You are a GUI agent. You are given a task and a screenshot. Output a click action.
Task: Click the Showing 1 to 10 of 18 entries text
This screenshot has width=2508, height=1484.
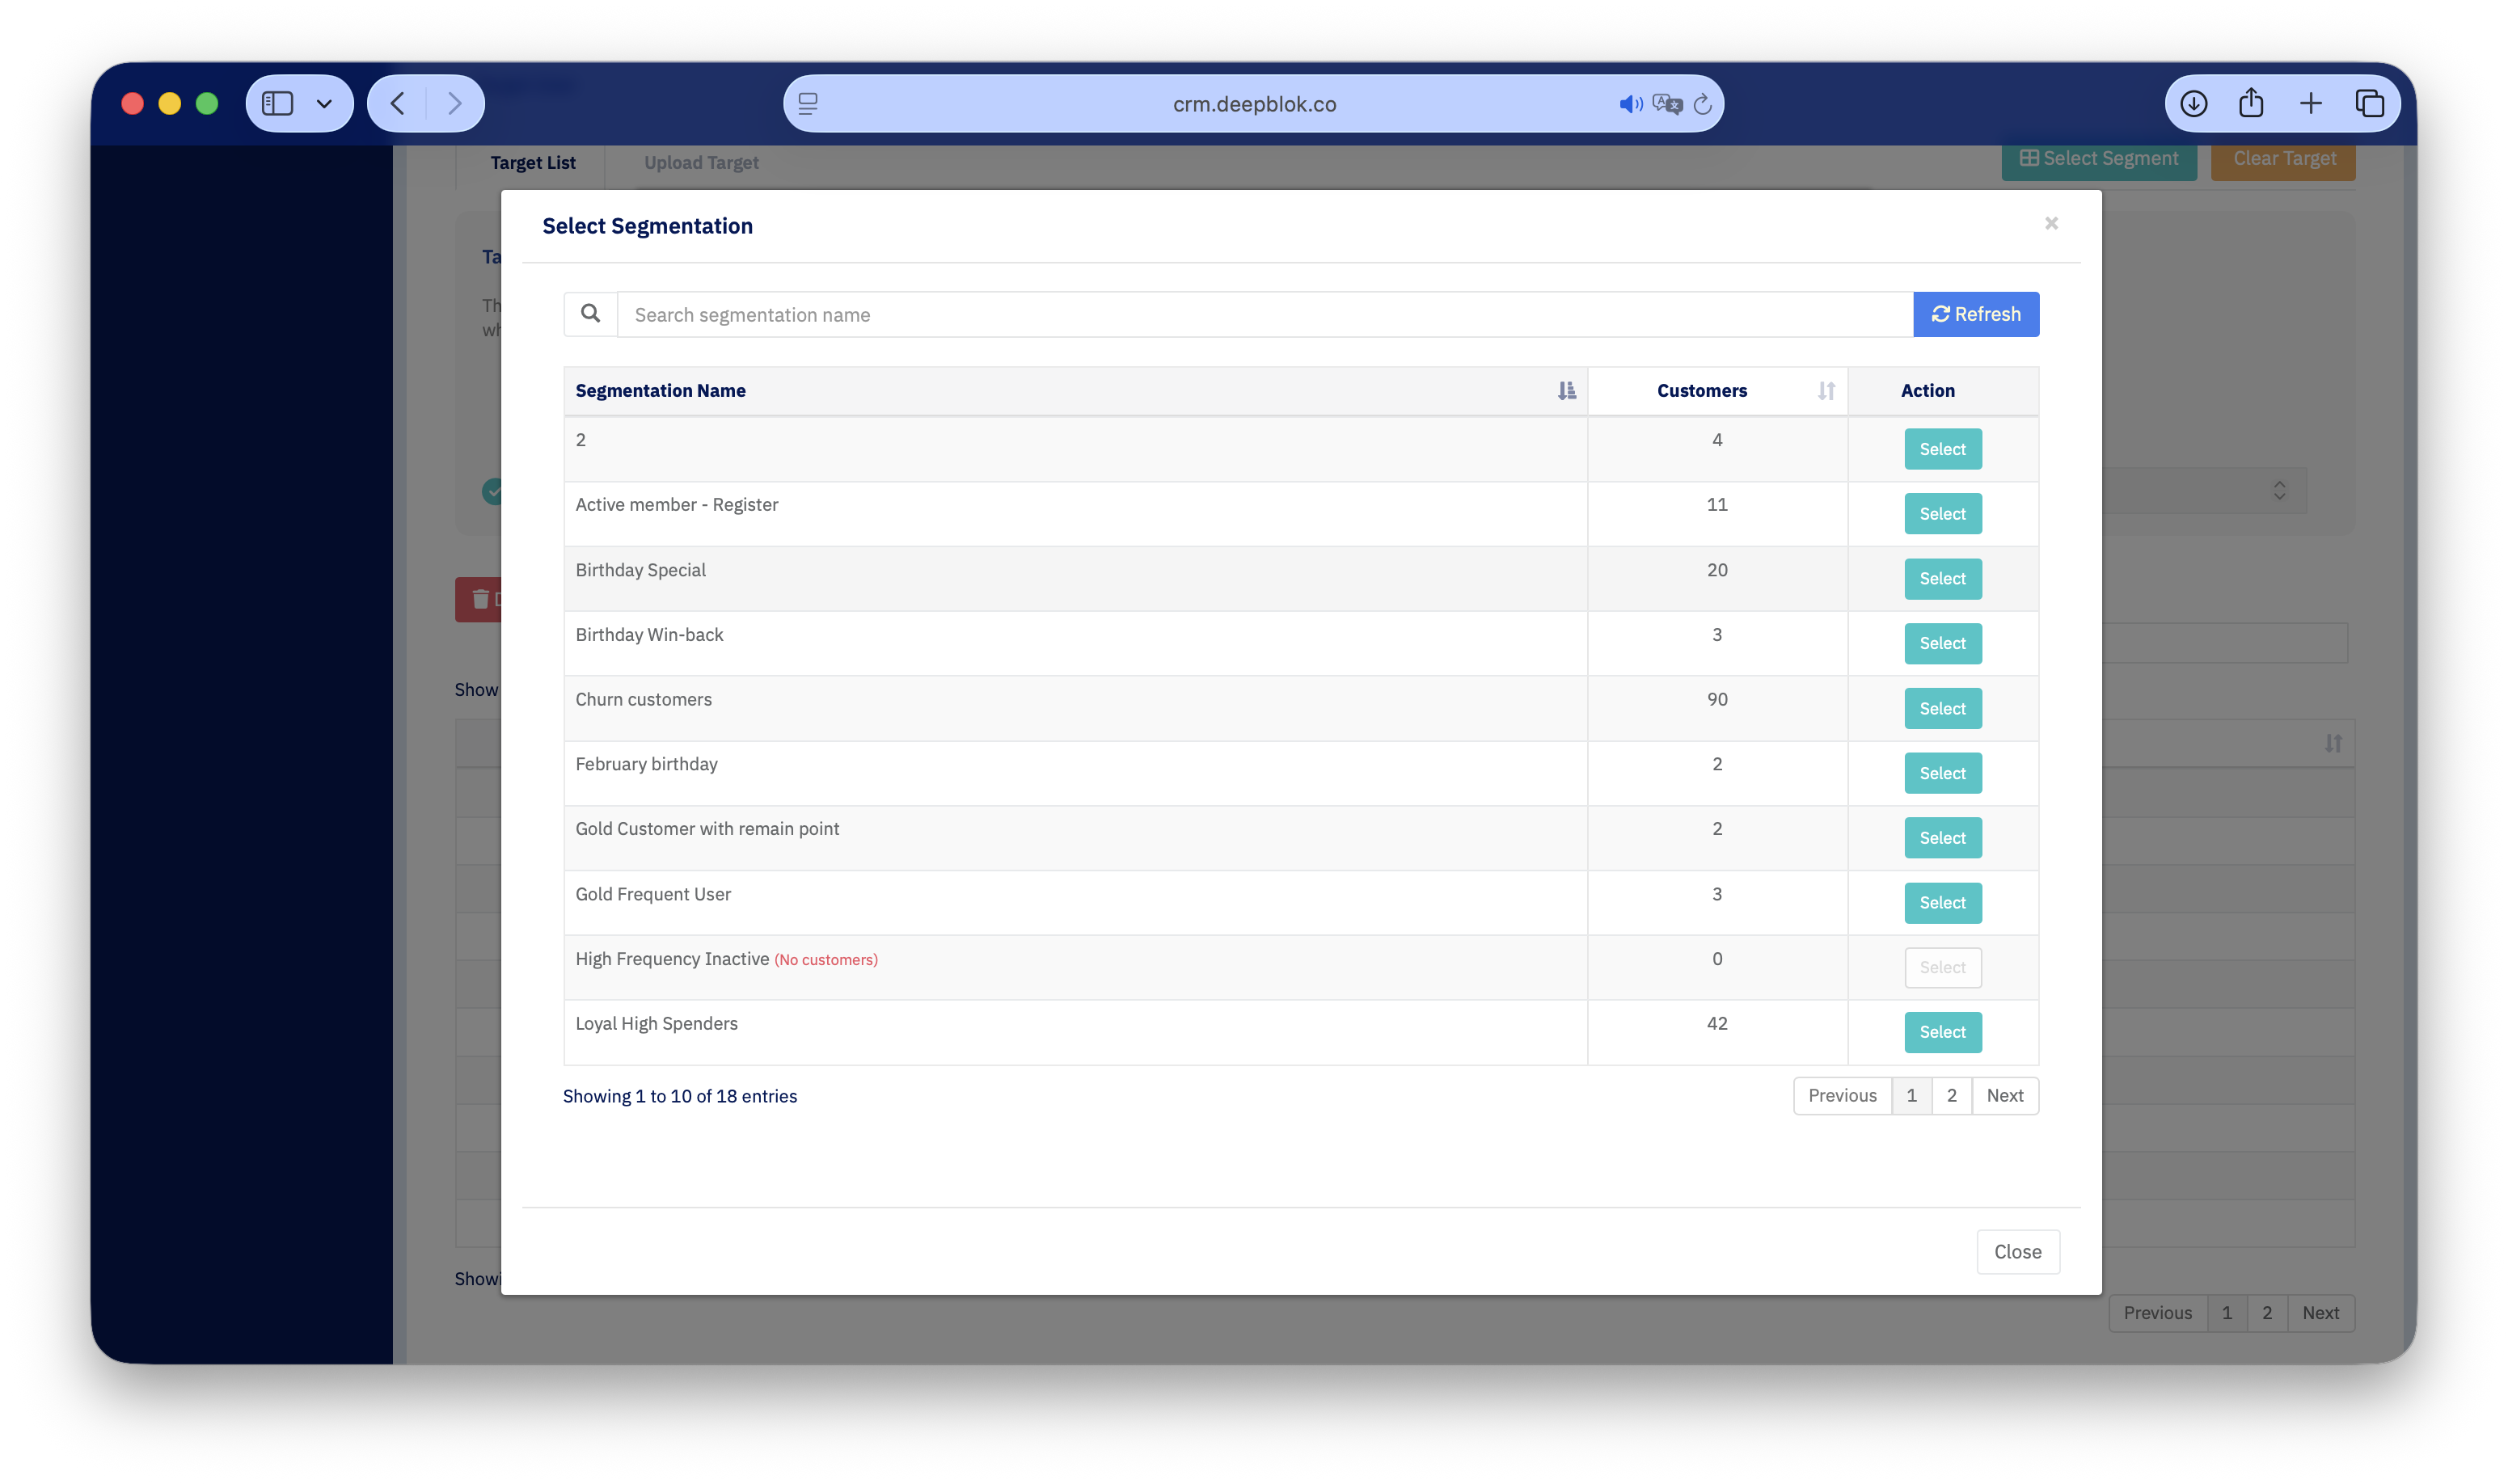[x=679, y=1097]
